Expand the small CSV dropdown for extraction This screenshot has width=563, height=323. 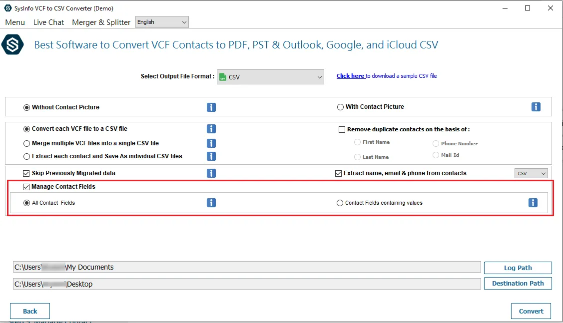click(531, 173)
